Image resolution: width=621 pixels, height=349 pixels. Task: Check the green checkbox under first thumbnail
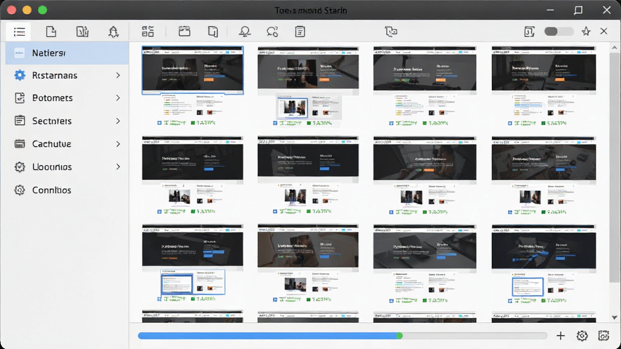(193, 123)
